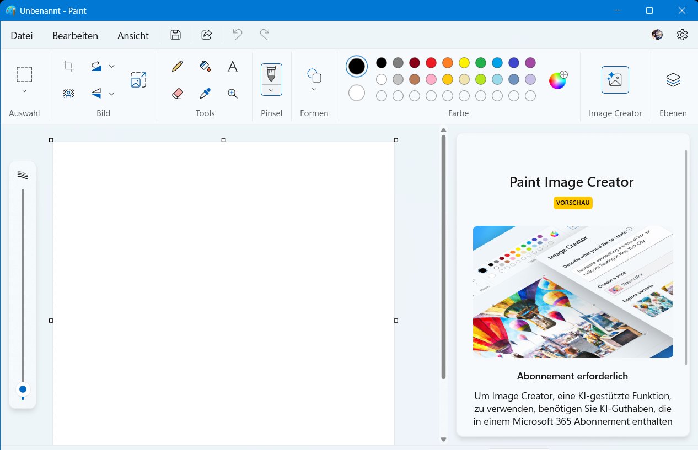
Task: Select the Eraser tool
Action: pos(178,94)
